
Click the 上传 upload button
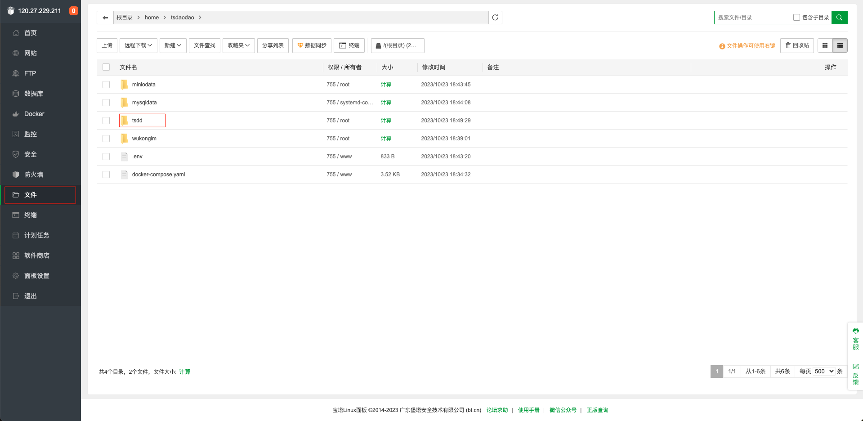click(107, 45)
